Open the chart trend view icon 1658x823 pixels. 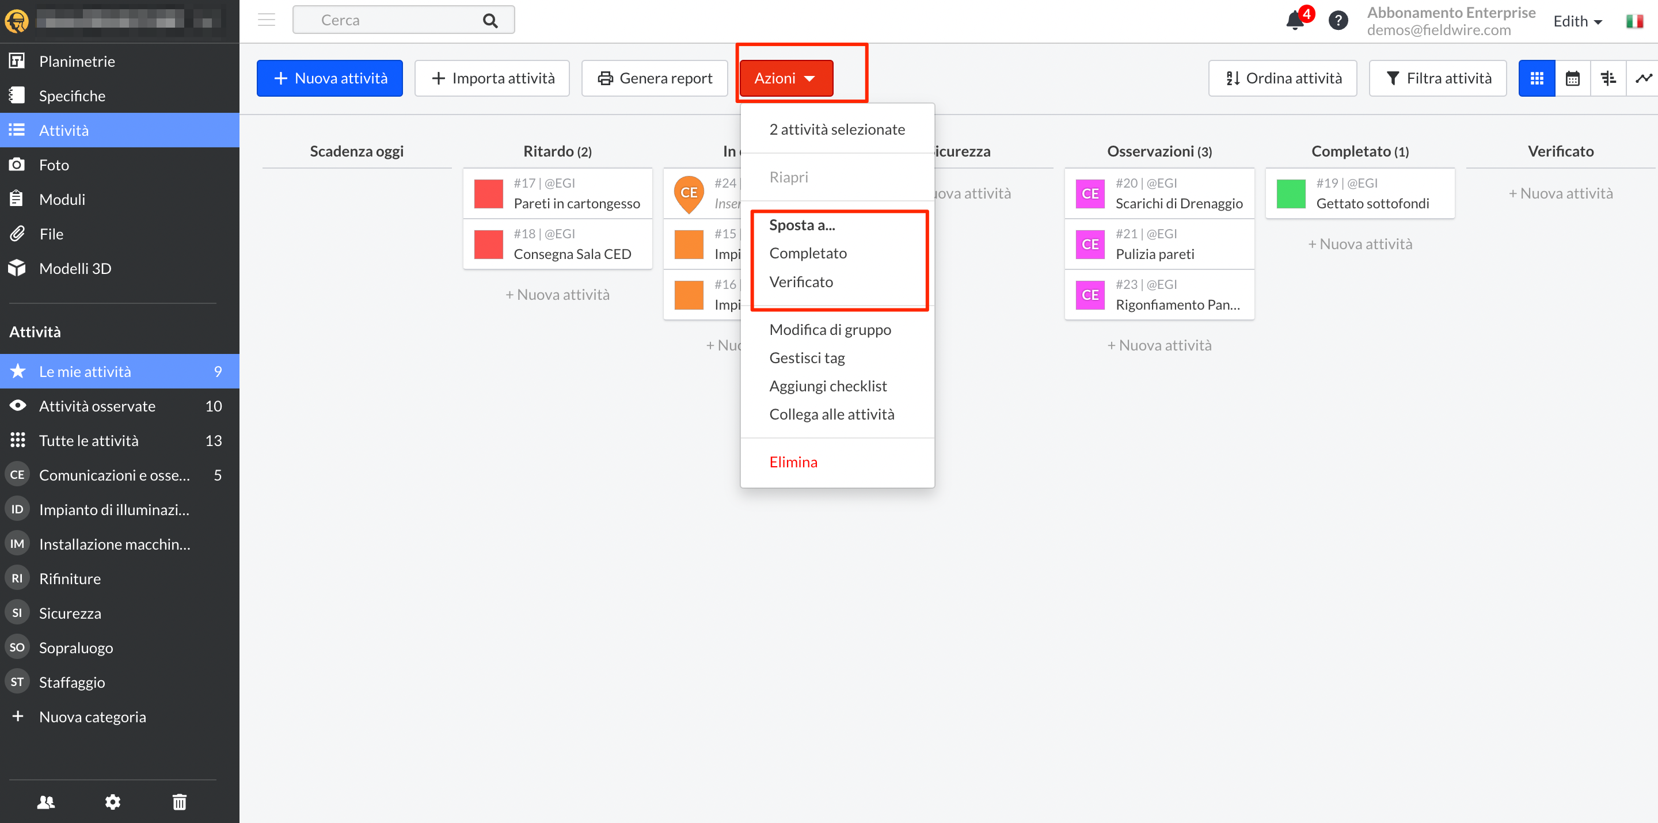[x=1643, y=78]
